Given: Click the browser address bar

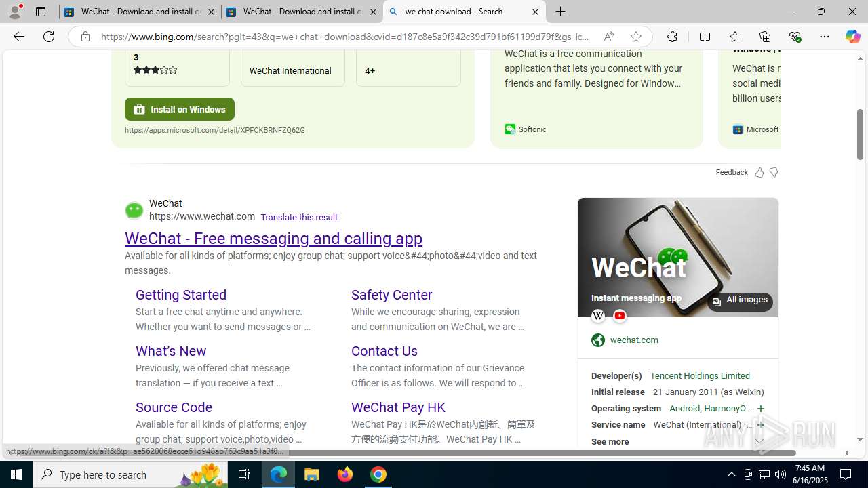Looking at the screenshot, I should (346, 37).
